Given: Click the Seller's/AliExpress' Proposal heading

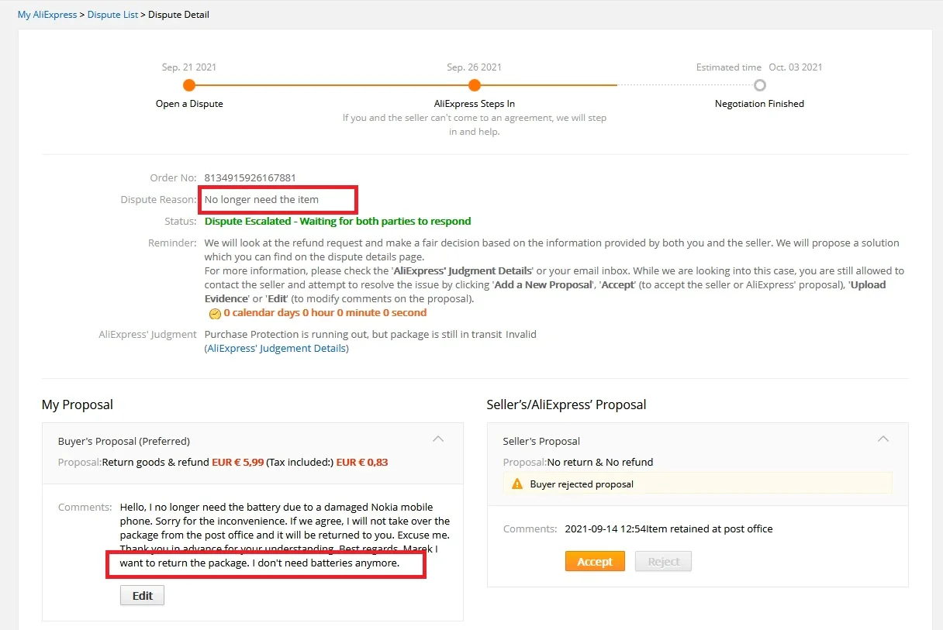Looking at the screenshot, I should click(x=566, y=405).
